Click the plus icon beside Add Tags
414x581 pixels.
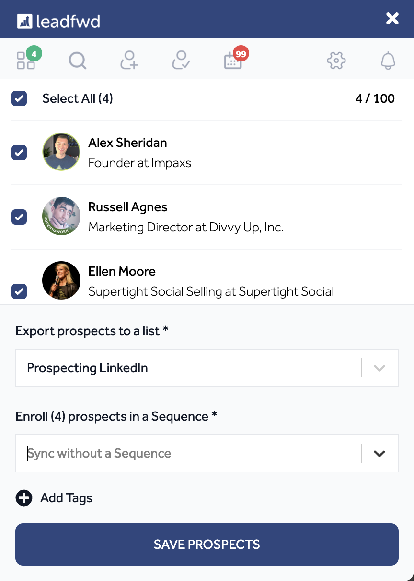click(24, 498)
